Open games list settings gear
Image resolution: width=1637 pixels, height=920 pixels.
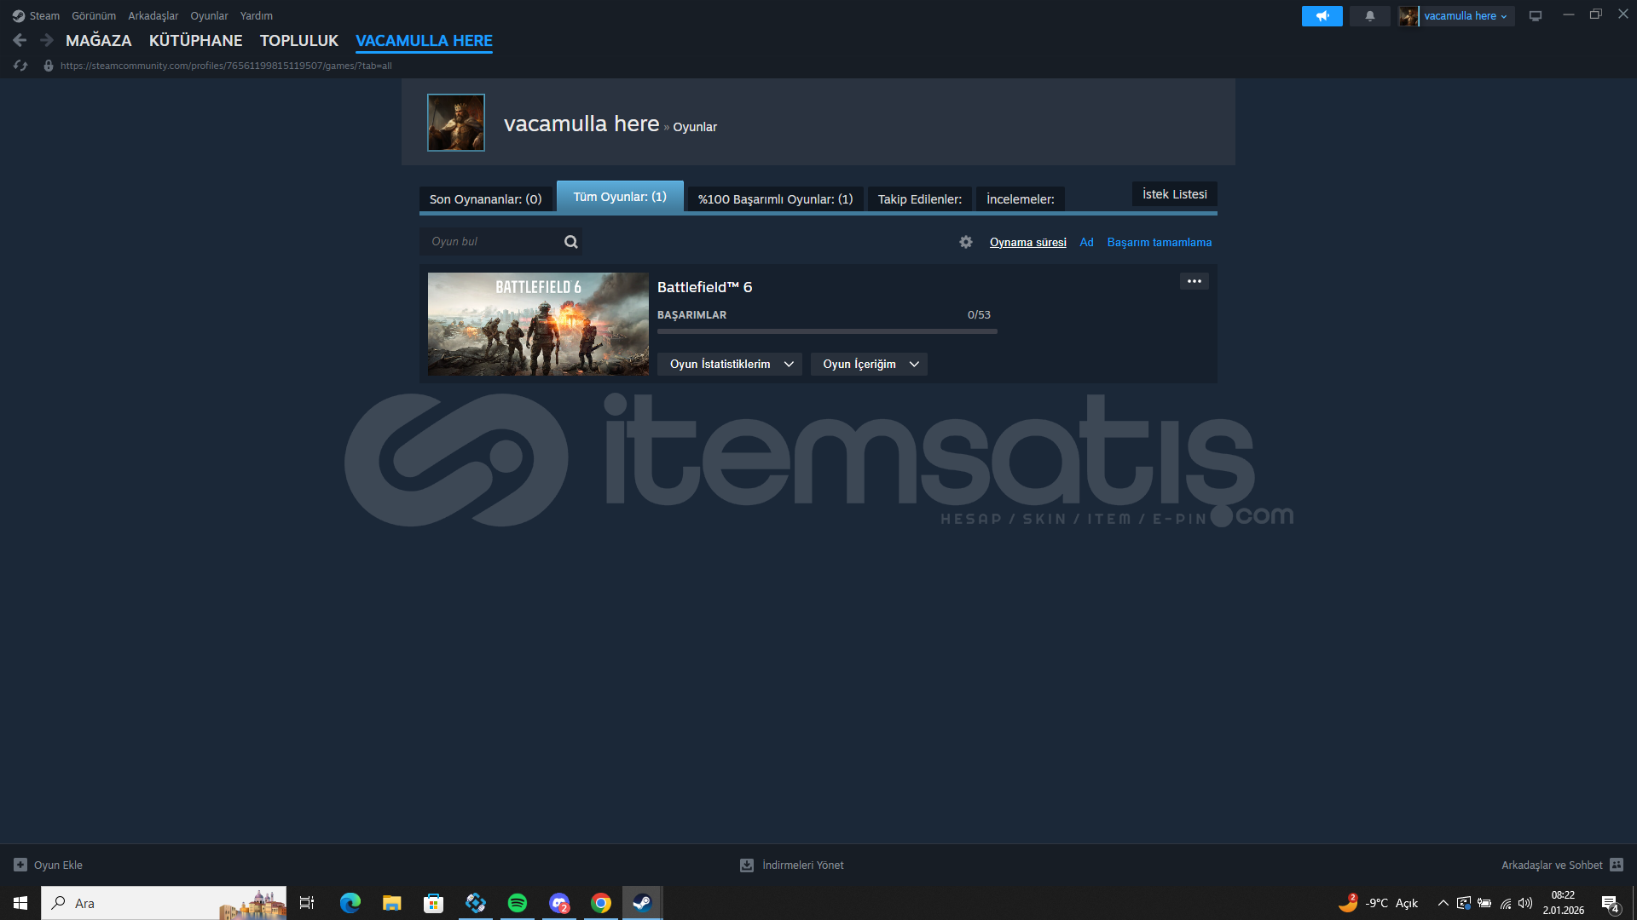(x=965, y=242)
